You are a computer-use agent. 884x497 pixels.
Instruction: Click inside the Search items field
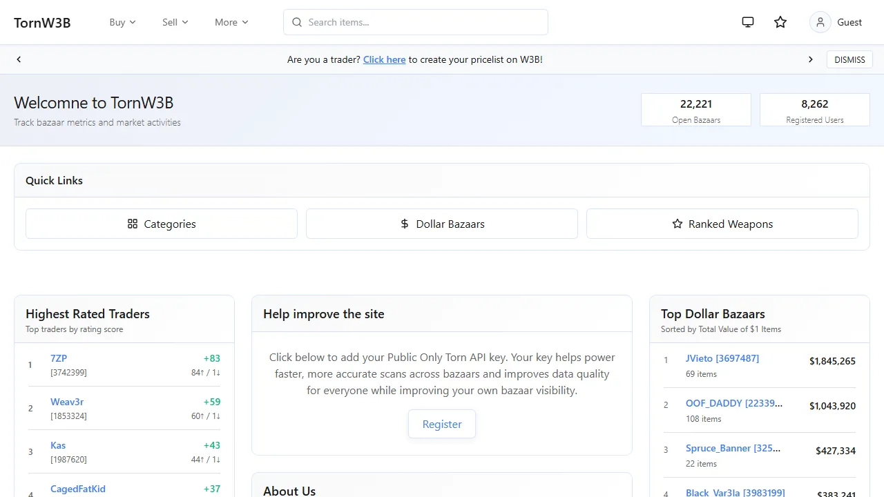coord(414,22)
